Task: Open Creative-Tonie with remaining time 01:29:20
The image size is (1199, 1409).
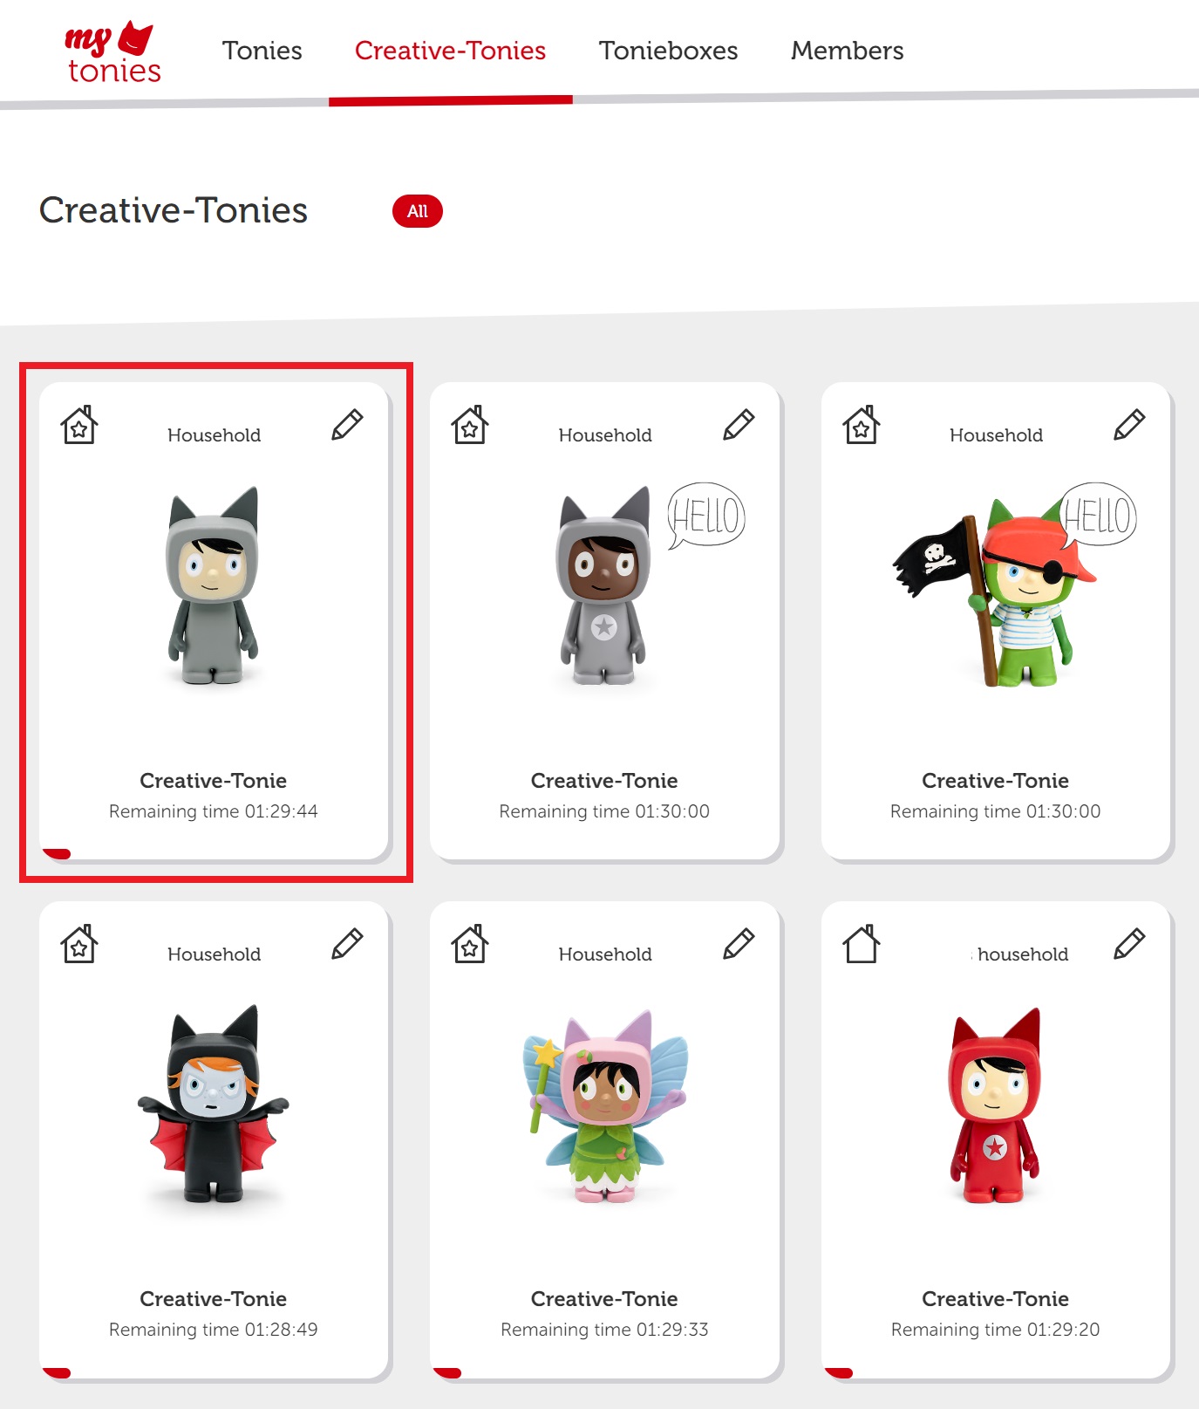Action: coord(995,1298)
